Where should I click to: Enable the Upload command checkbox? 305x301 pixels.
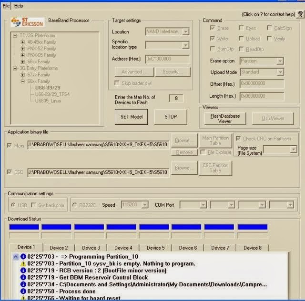tap(241, 39)
